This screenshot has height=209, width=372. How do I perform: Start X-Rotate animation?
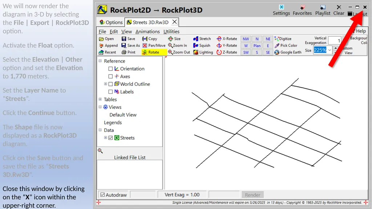click(227, 39)
